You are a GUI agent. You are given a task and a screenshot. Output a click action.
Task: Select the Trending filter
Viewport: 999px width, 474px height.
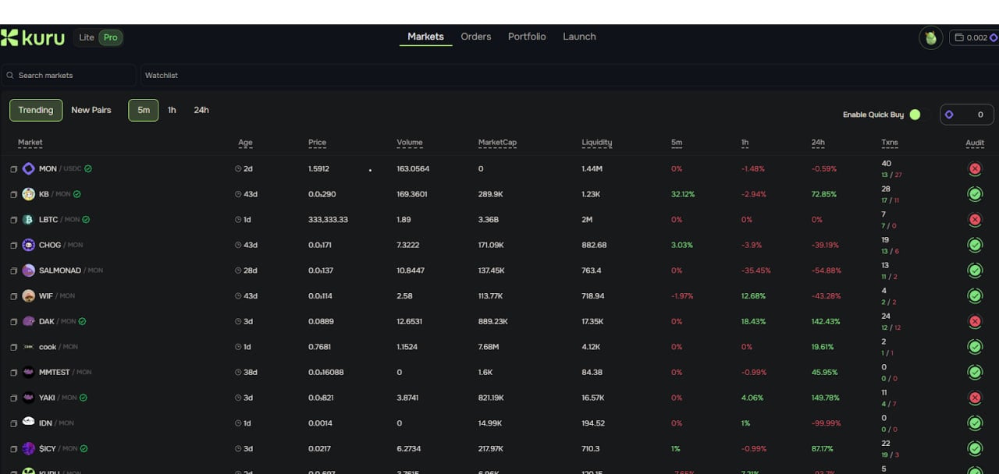[x=36, y=110]
